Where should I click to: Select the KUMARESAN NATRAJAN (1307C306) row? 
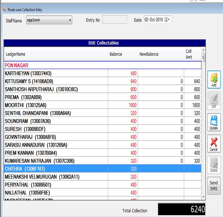[103, 161]
